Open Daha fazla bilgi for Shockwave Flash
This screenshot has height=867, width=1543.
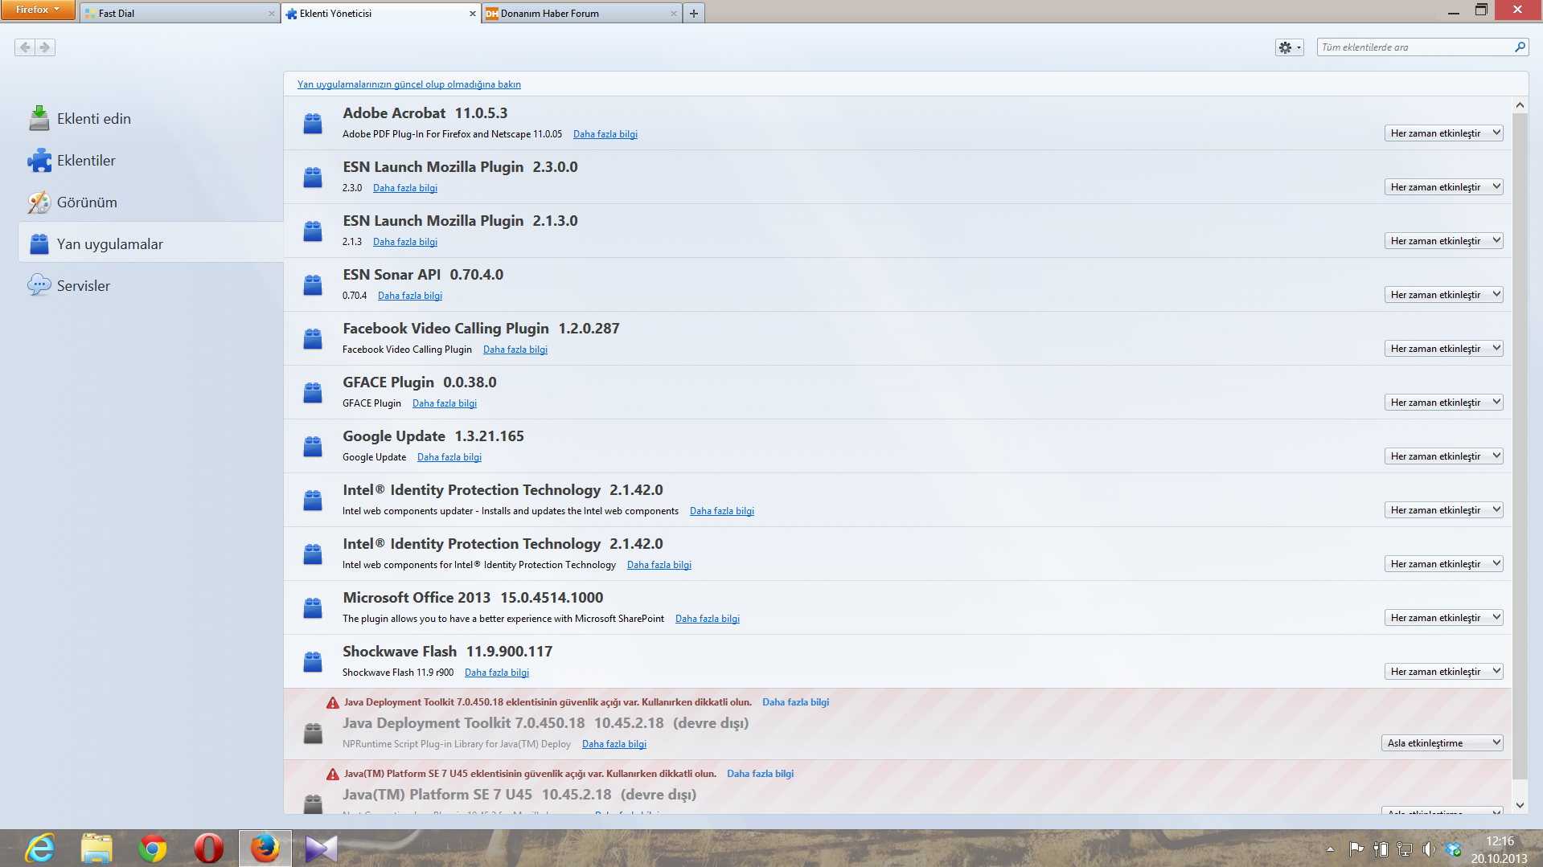coord(496,673)
